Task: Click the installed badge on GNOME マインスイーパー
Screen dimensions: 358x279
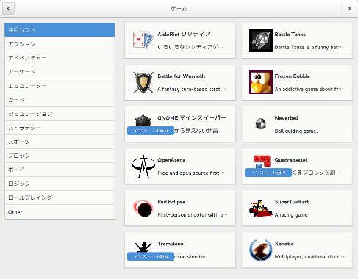Action: pos(151,131)
